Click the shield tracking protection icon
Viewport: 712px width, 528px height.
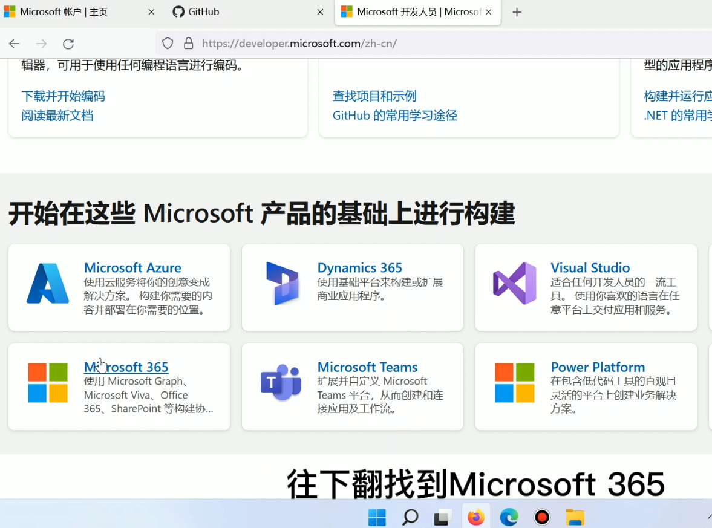tap(168, 43)
